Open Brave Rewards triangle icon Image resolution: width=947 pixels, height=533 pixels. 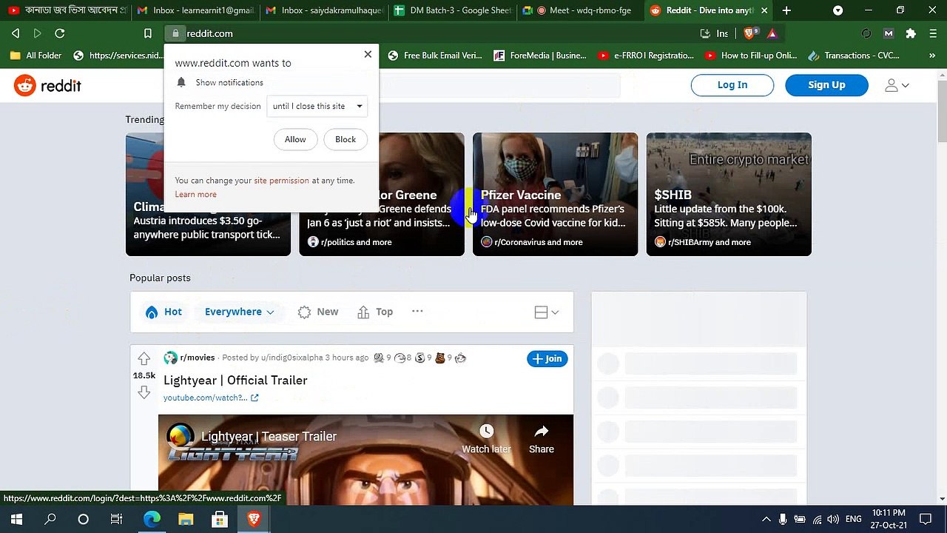(772, 33)
